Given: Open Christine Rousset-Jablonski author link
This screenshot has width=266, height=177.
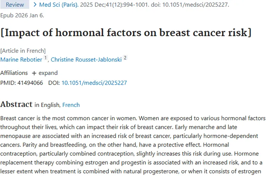Looking at the screenshot, I should click(x=86, y=59).
